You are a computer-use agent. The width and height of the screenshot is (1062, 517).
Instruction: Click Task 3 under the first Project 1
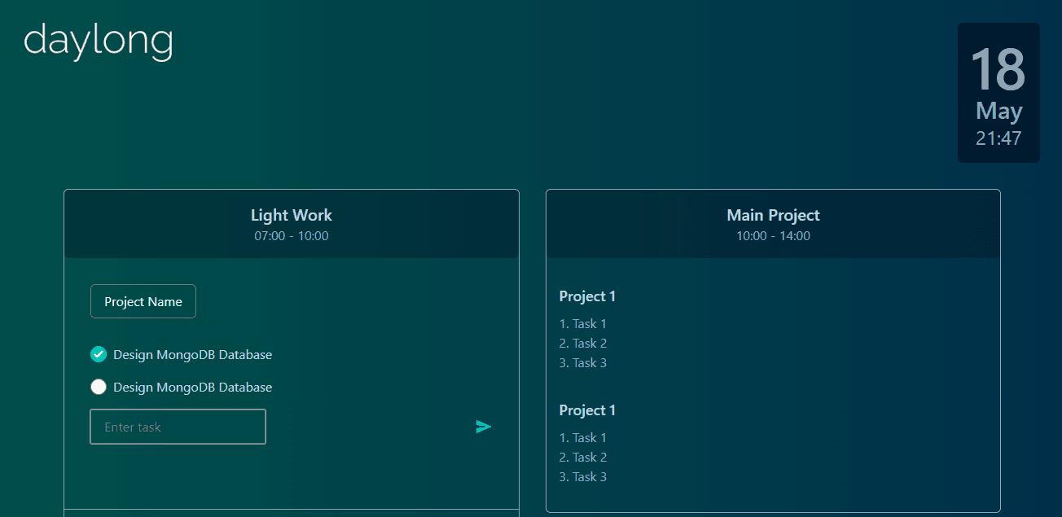pos(583,363)
